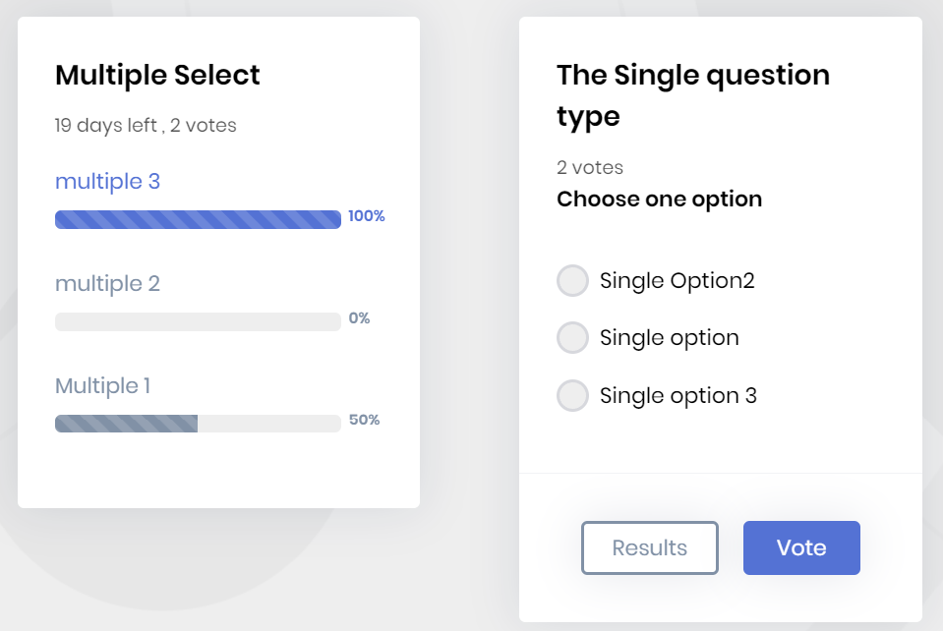
Task: Click the 50% progress bar
Action: (197, 423)
